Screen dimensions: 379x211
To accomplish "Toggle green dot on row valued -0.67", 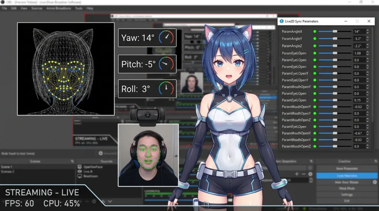I will coord(315,133).
